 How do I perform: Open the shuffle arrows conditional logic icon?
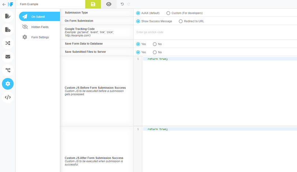[8, 43]
